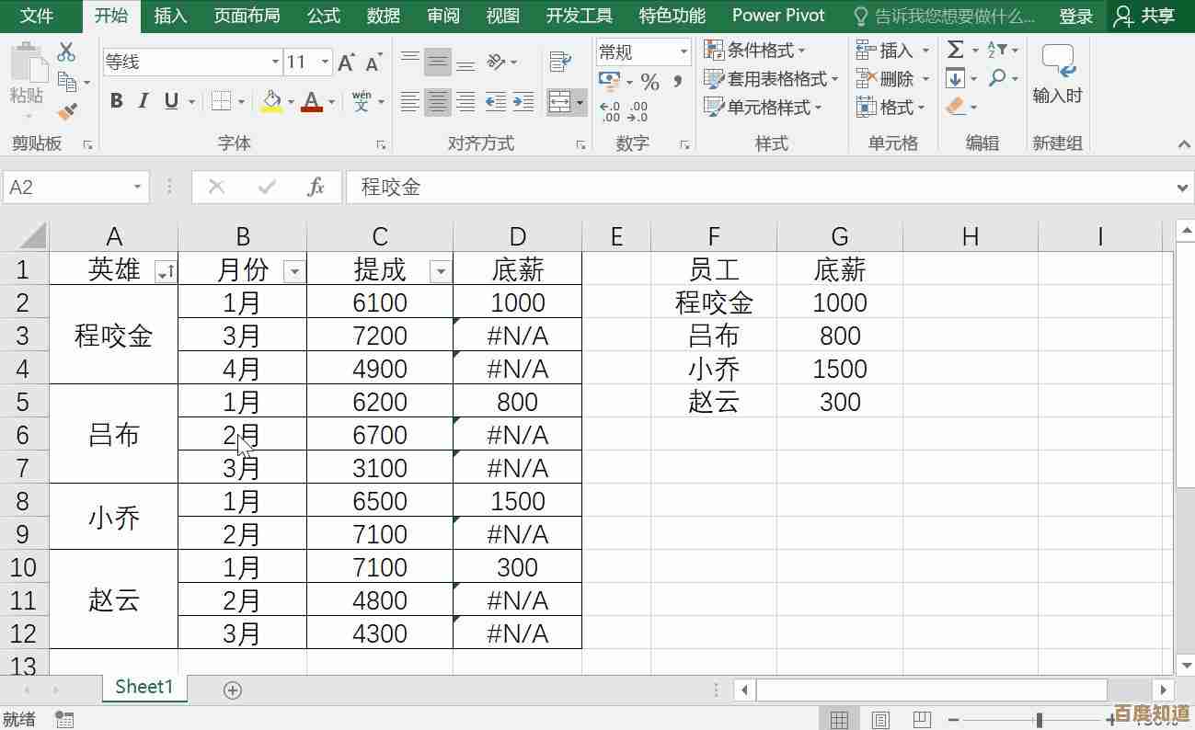
Task: Switch to the 数据 ribbon tab
Action: [x=383, y=16]
